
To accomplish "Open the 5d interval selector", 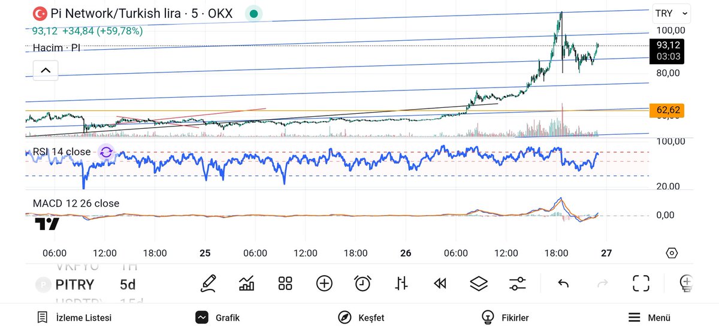I will [128, 285].
